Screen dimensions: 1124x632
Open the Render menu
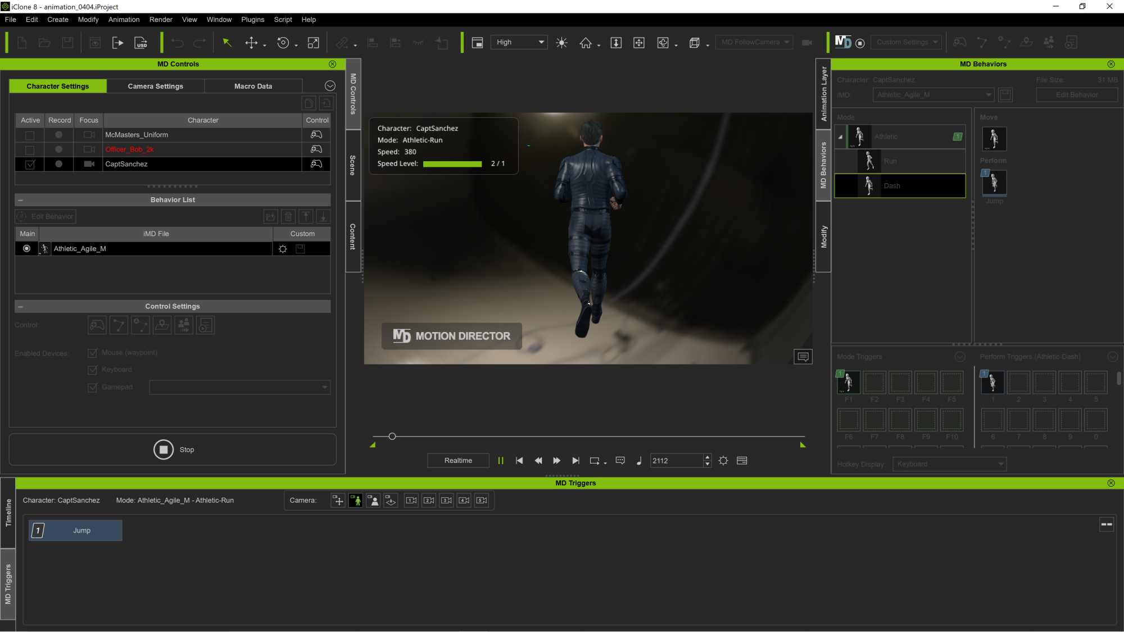pyautogui.click(x=161, y=20)
